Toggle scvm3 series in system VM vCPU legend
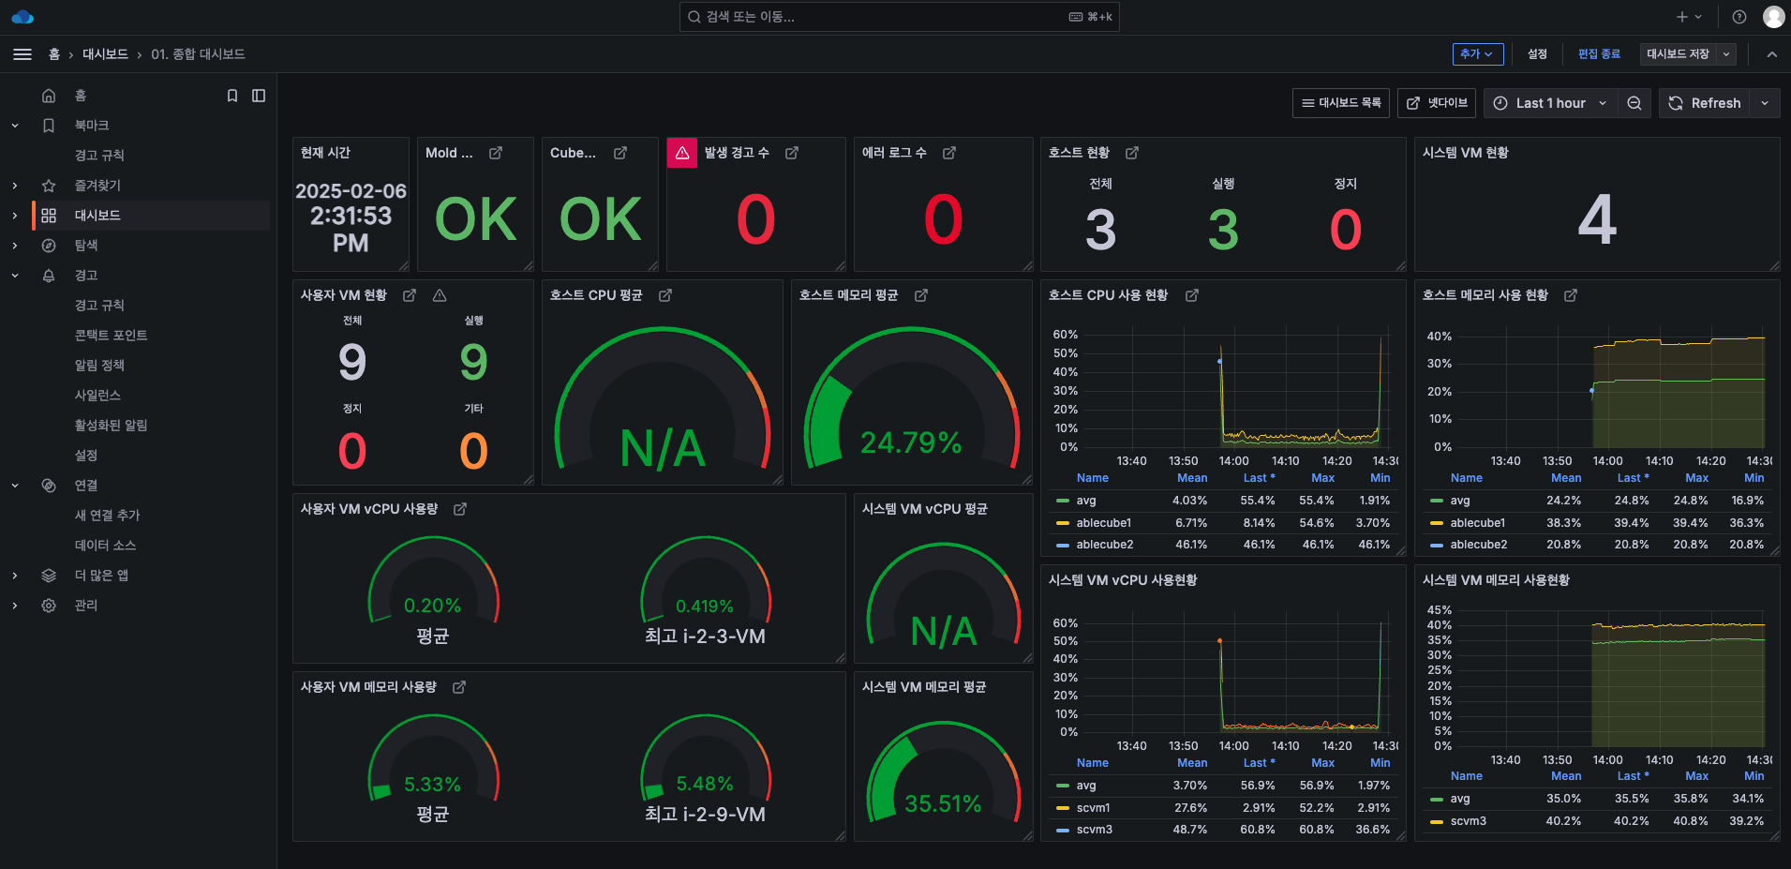1791x869 pixels. [1094, 830]
